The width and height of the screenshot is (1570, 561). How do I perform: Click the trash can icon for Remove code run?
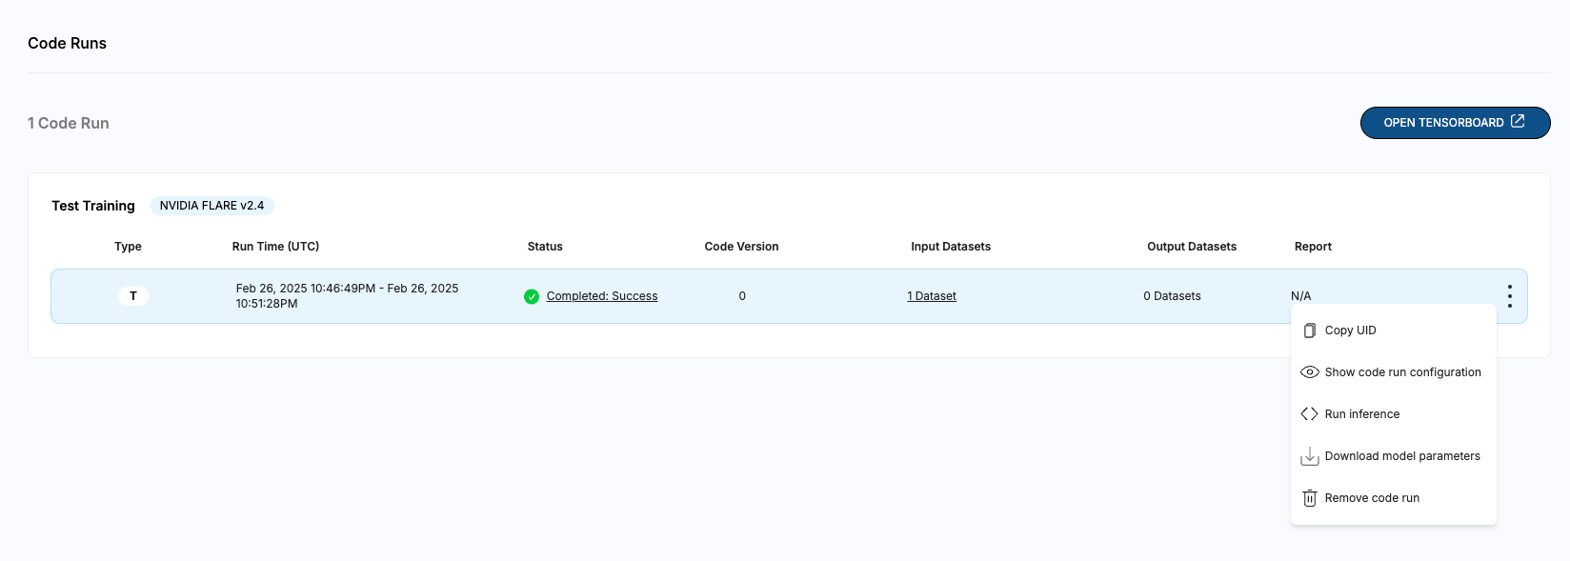(x=1310, y=498)
